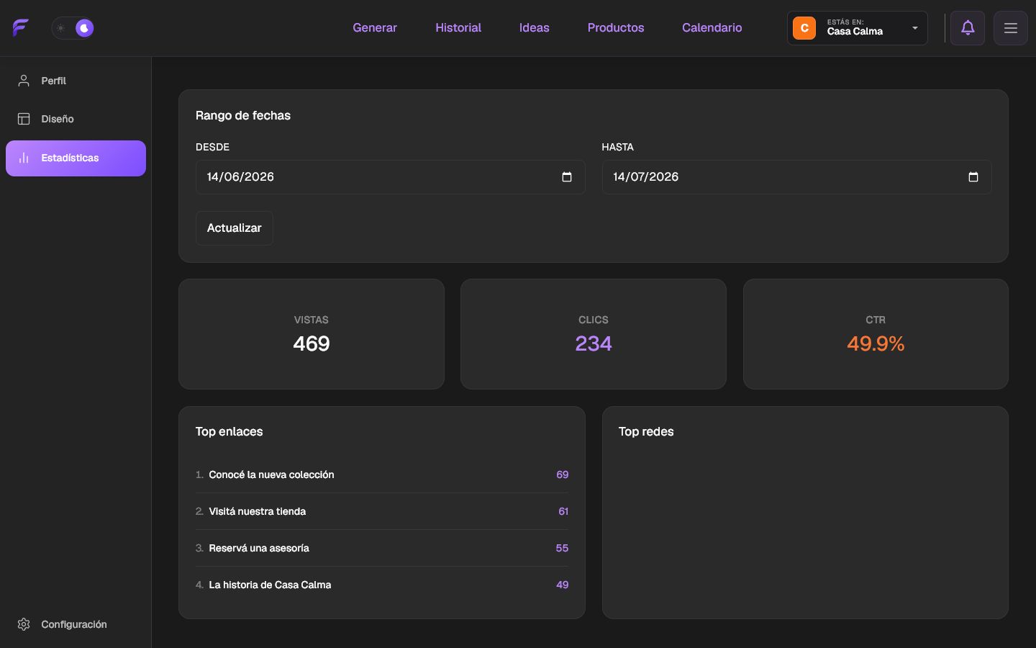Toggle the dark/light theme switch

73,28
